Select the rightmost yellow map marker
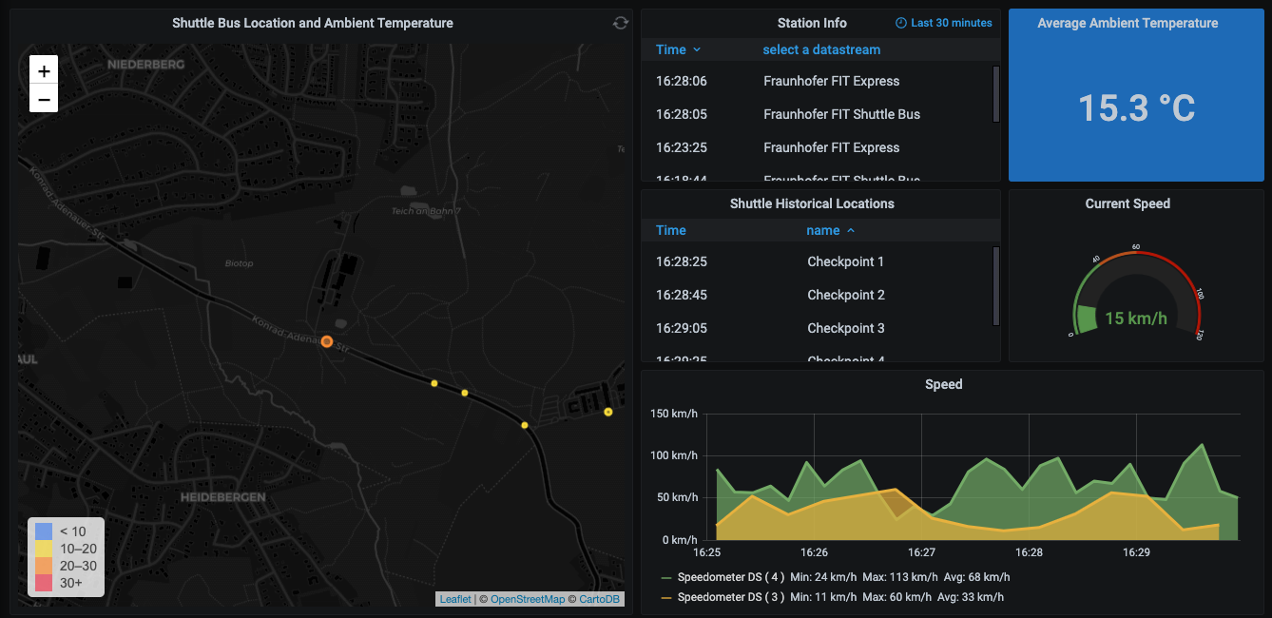This screenshot has width=1272, height=618. coord(608,412)
